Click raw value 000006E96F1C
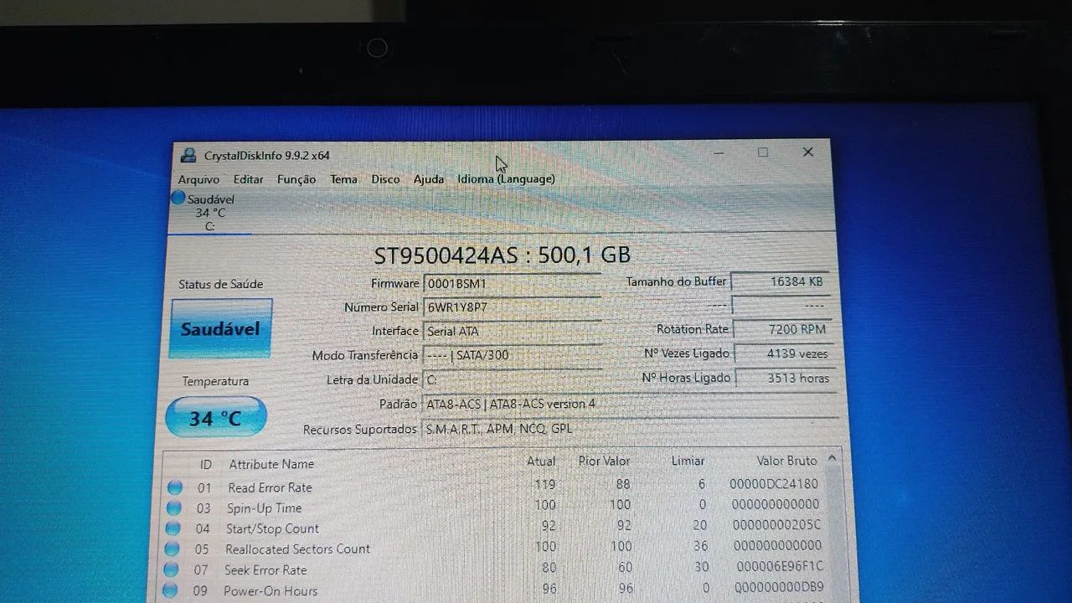Viewport: 1072px width, 603px height. [x=780, y=566]
